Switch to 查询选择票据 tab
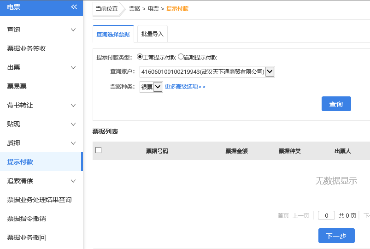This screenshot has width=370, height=249. pos(113,34)
